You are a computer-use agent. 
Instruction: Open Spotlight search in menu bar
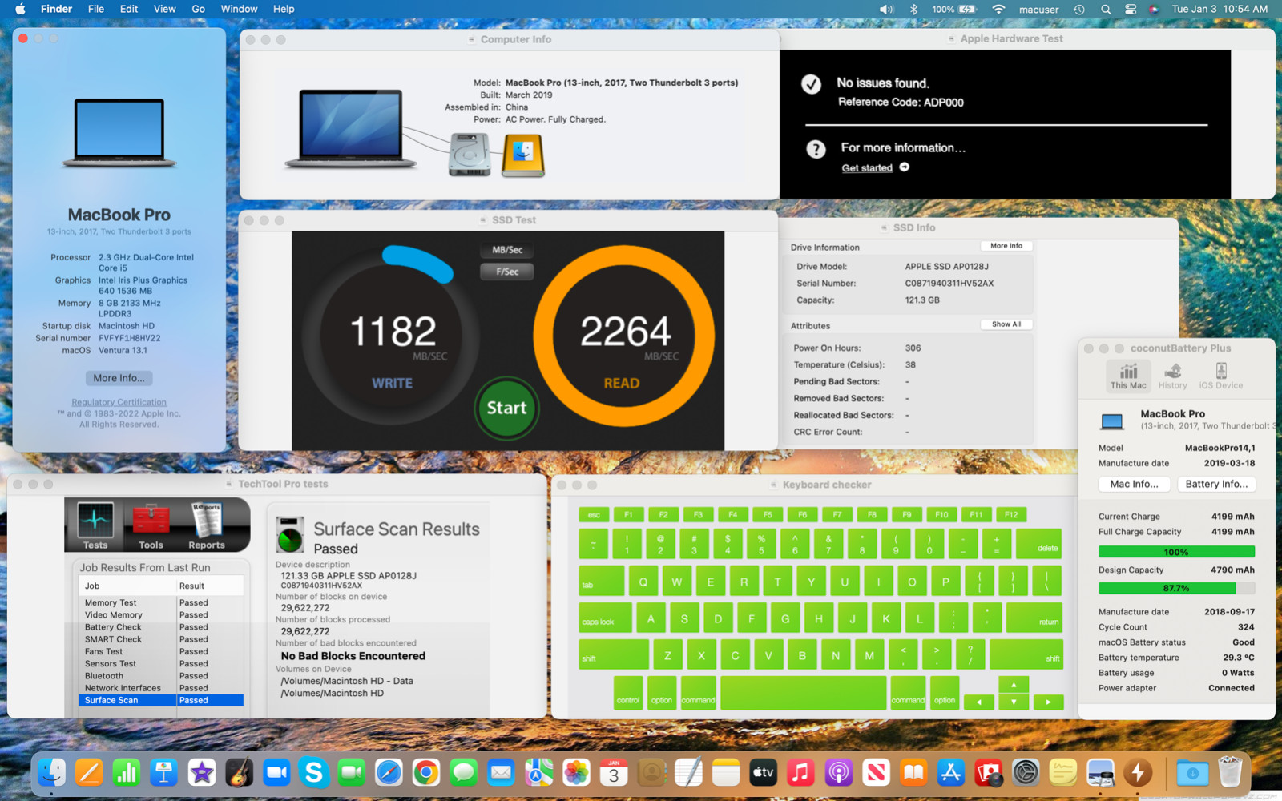pyautogui.click(x=1106, y=10)
